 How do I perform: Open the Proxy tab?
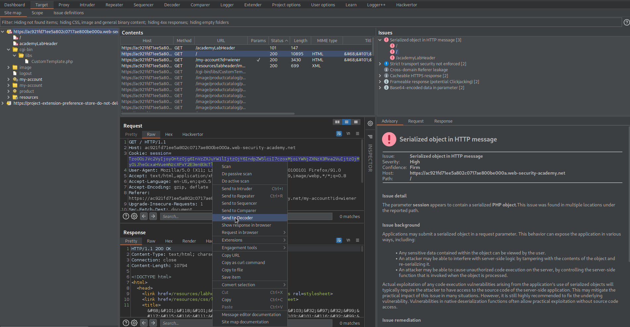[x=64, y=5]
